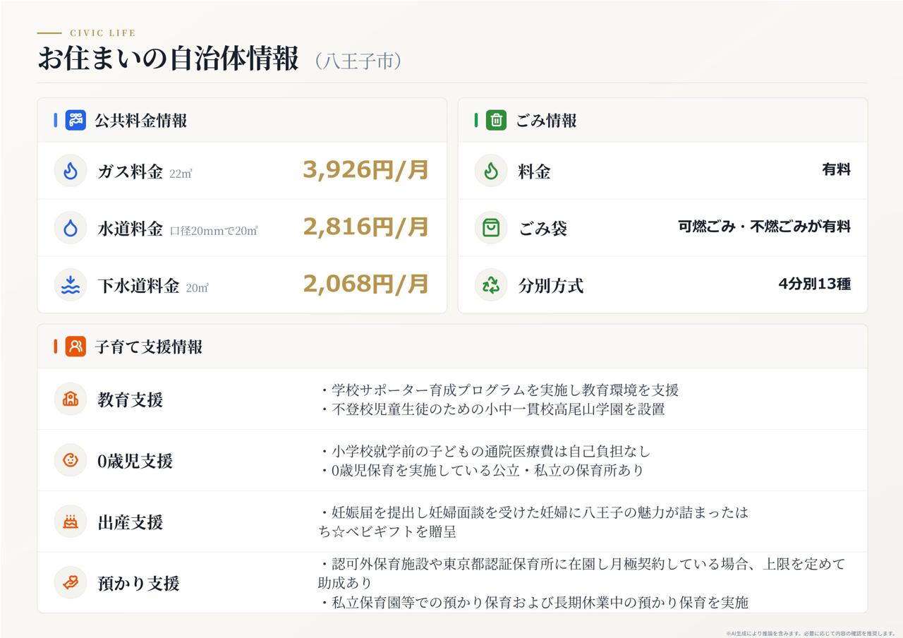Click the 下水道料金 drainage icon

pos(71,285)
